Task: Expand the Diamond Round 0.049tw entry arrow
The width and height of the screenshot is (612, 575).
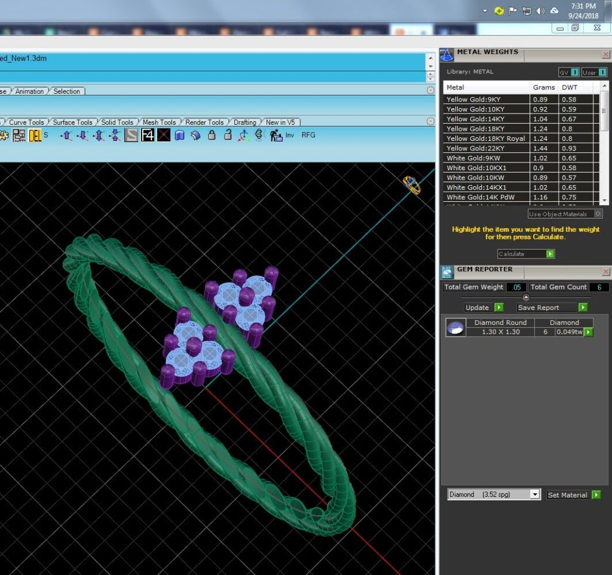Action: tap(588, 332)
